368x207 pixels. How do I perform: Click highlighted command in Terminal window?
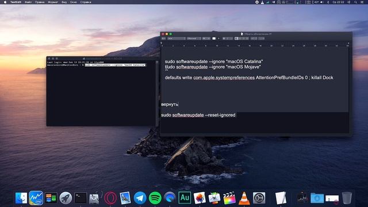coord(115,65)
